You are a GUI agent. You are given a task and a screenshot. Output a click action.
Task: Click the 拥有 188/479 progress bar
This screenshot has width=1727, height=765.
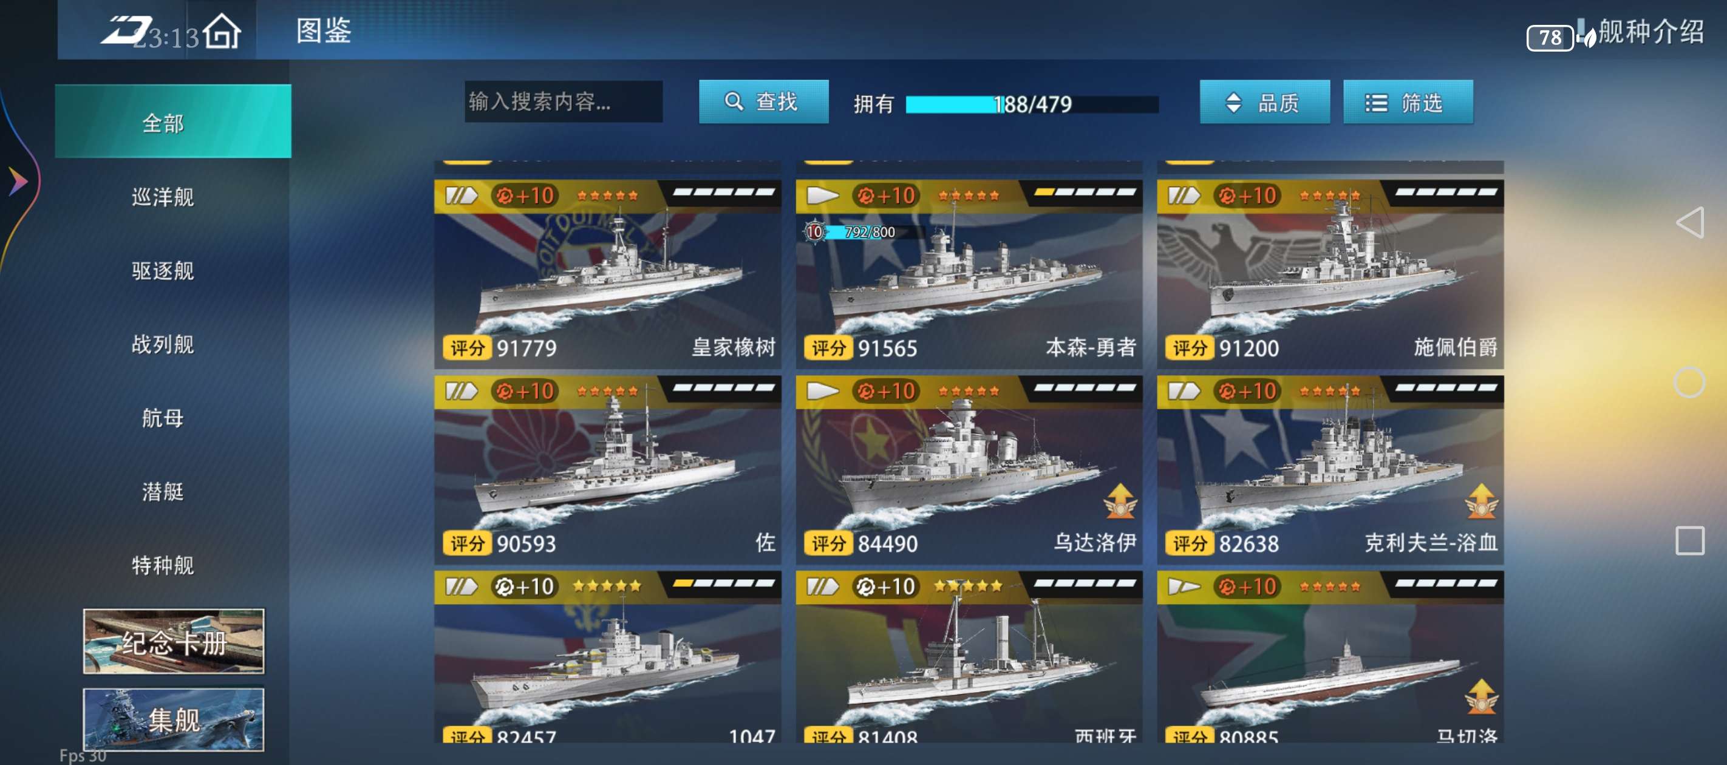(1031, 104)
